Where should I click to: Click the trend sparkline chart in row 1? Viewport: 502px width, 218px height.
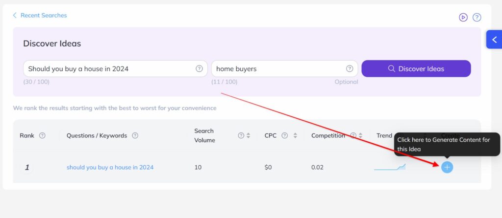pyautogui.click(x=390, y=167)
